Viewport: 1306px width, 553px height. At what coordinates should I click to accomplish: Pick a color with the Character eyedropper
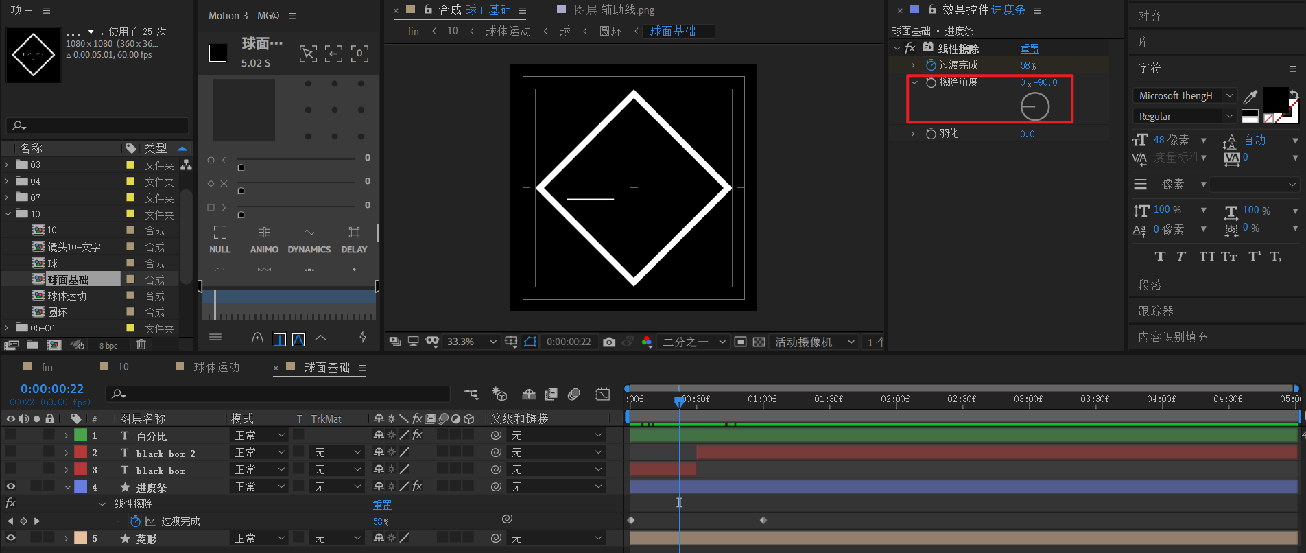[x=1250, y=96]
